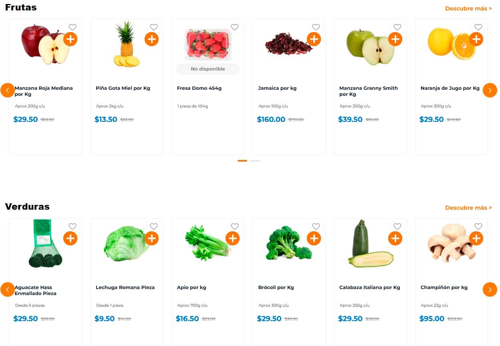This screenshot has height=346, width=500.
Task: Open Descubre más link for Frutas
Action: [x=468, y=8]
